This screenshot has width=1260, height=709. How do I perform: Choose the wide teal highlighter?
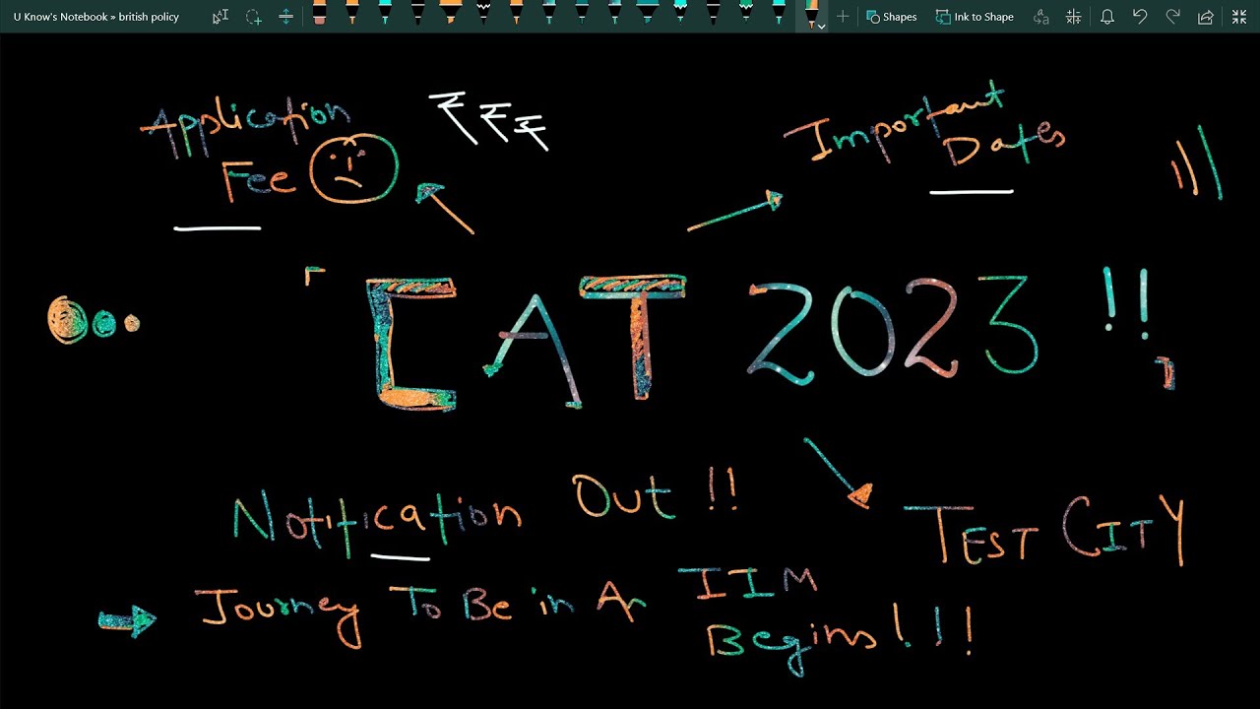point(647,13)
